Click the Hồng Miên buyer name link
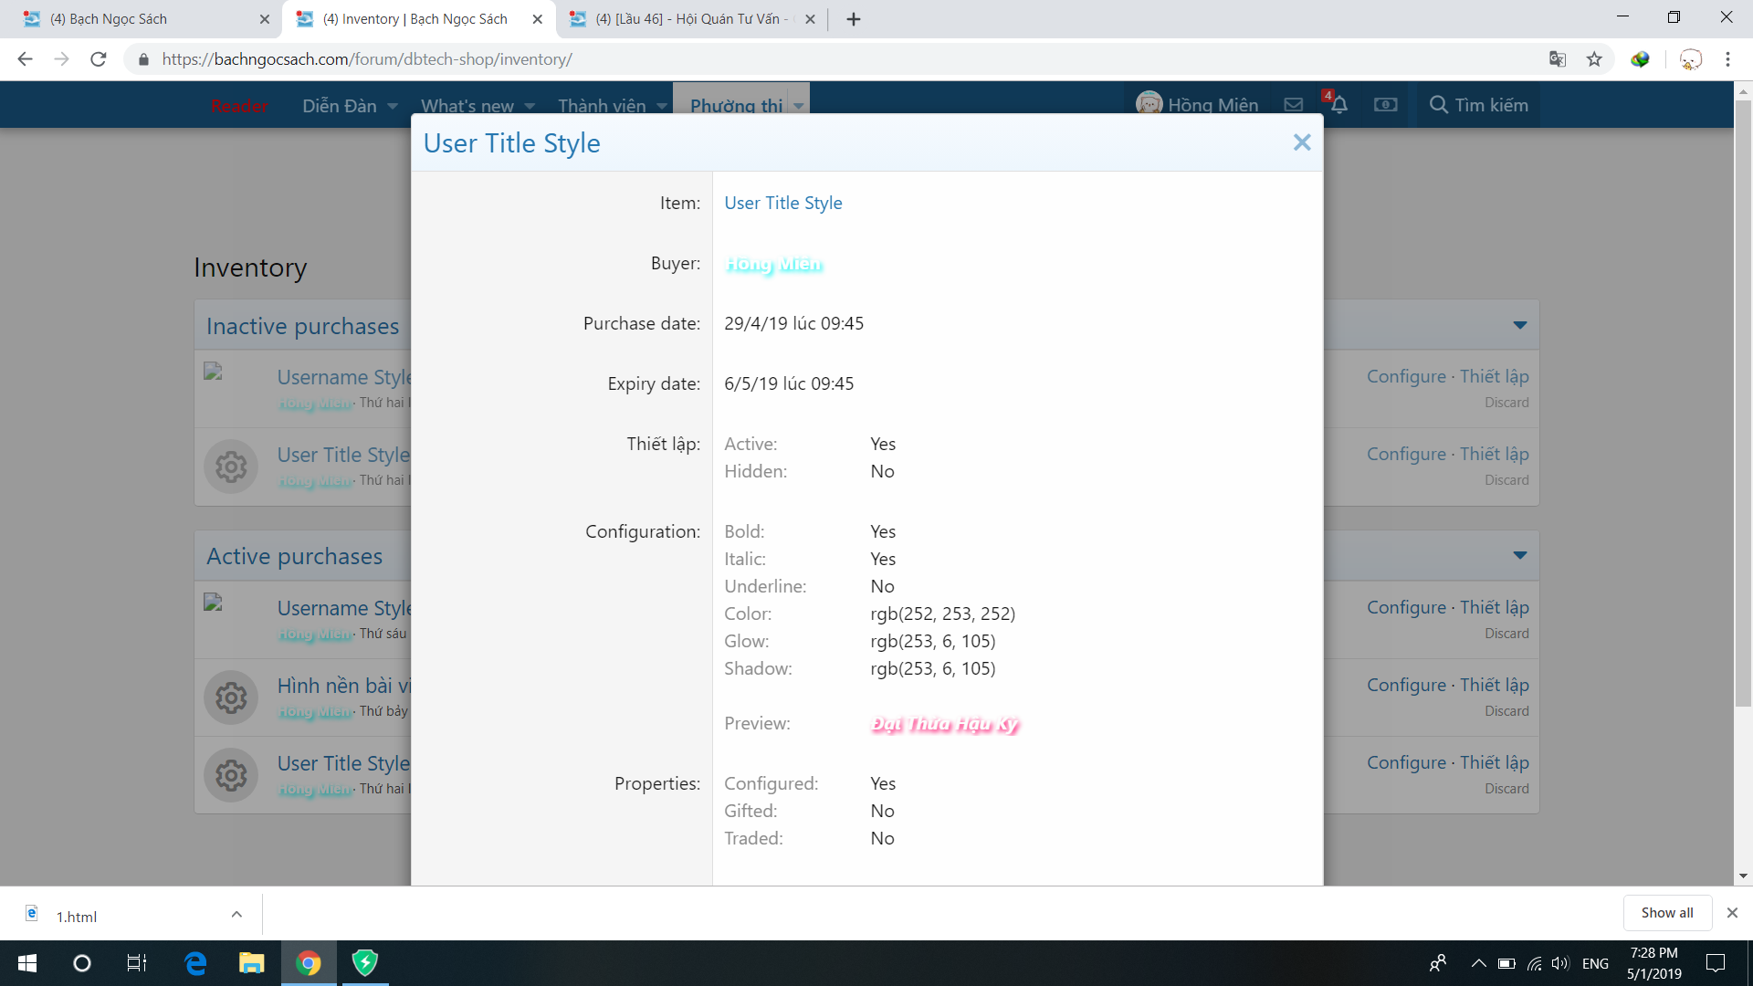Screen dimensions: 1753x986 [773, 264]
